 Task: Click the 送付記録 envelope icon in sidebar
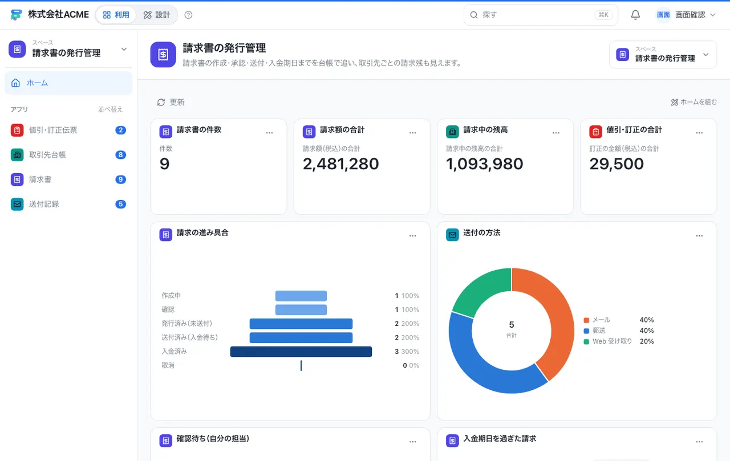pyautogui.click(x=17, y=204)
